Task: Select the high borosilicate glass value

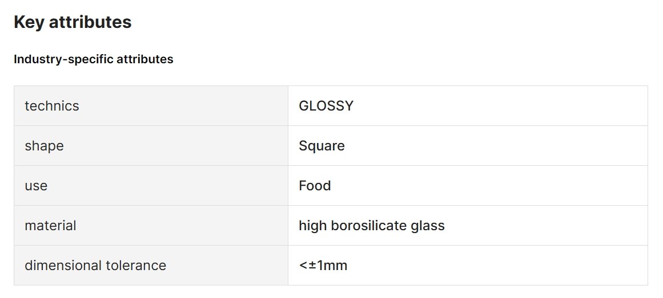Action: click(372, 226)
